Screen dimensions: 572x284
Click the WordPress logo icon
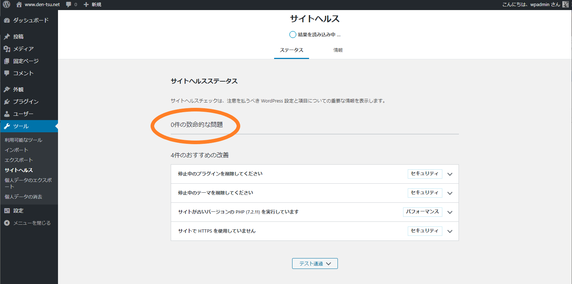[6, 4]
